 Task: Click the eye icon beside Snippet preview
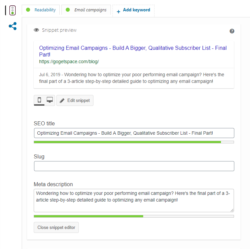click(x=37, y=30)
